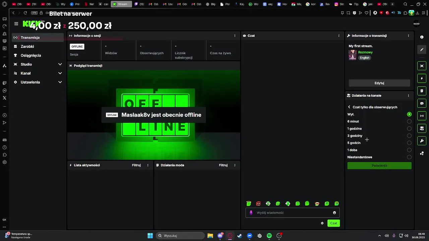Open options menu of Informacje o transmisji panel
The width and height of the screenshot is (429, 241).
pos(408,35)
